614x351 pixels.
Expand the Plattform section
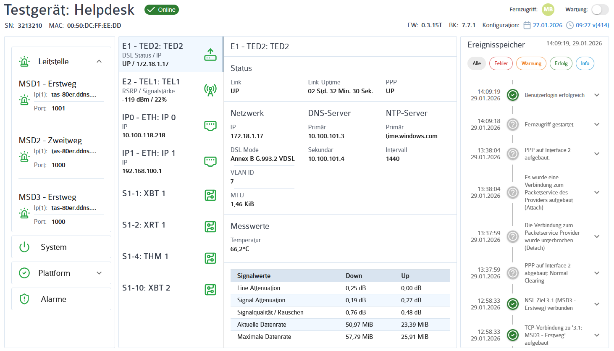click(x=99, y=273)
